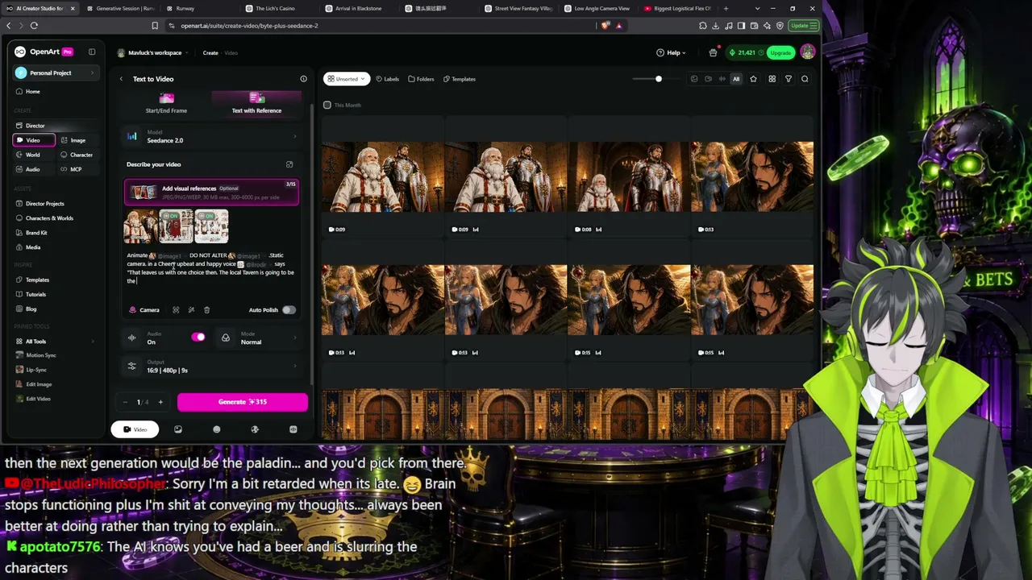
Task: Increase generation count with plus
Action: click(x=160, y=402)
